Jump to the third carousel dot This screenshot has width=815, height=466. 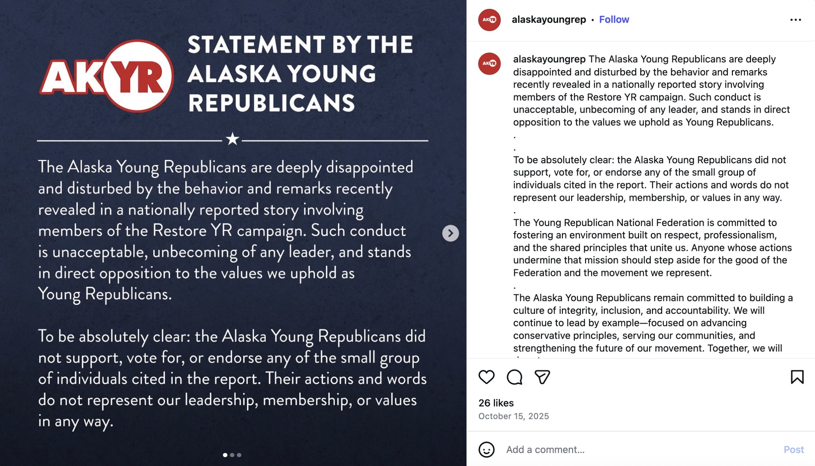(239, 455)
